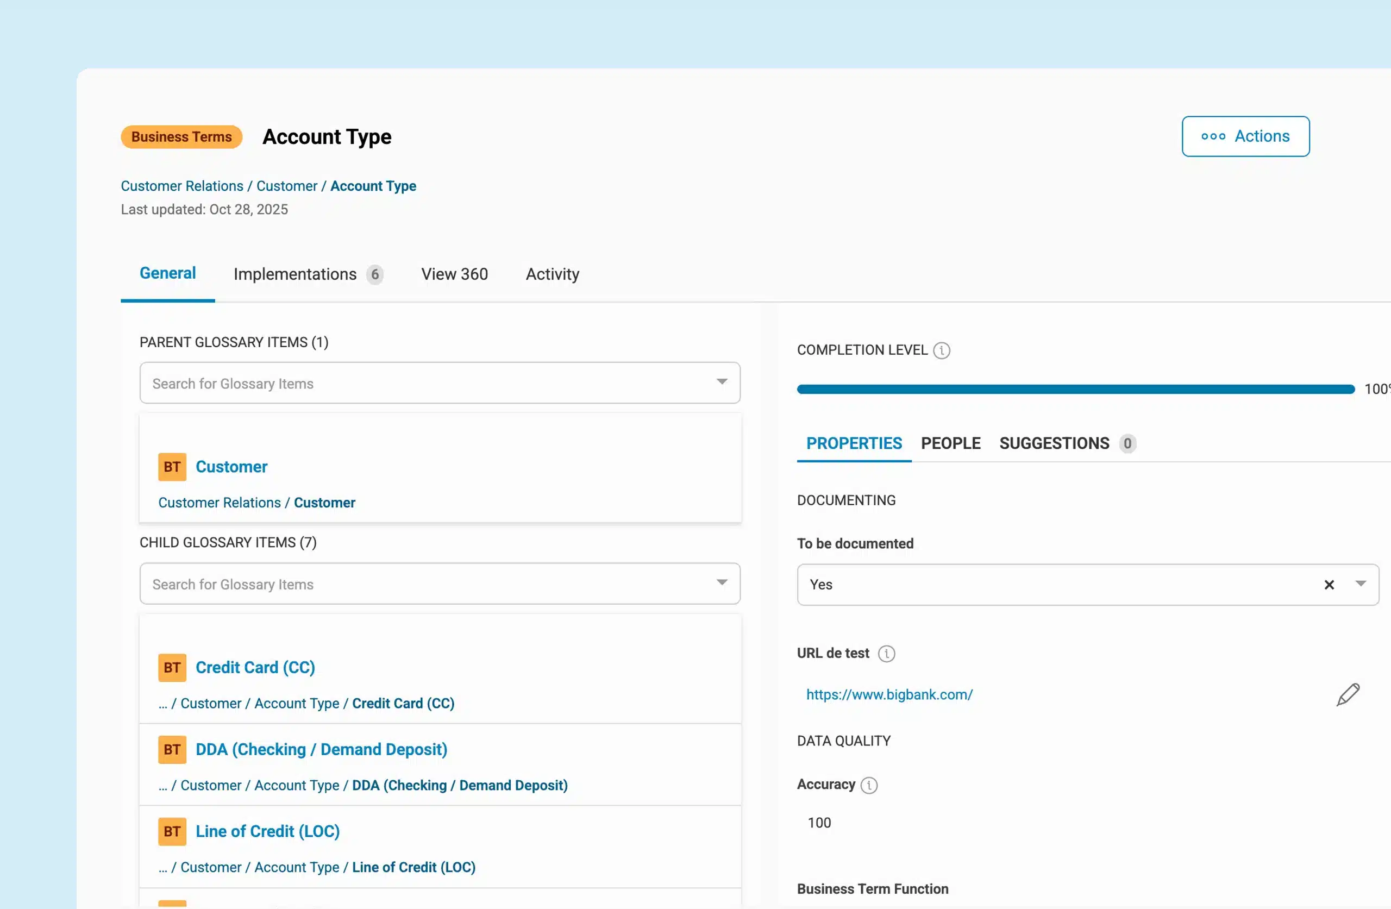Open the bigbank.com URL link
Viewport: 1391px width, 909px height.
point(889,694)
